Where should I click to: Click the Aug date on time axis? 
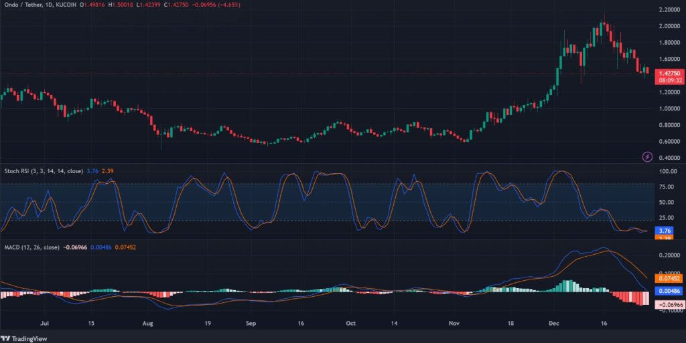click(148, 324)
